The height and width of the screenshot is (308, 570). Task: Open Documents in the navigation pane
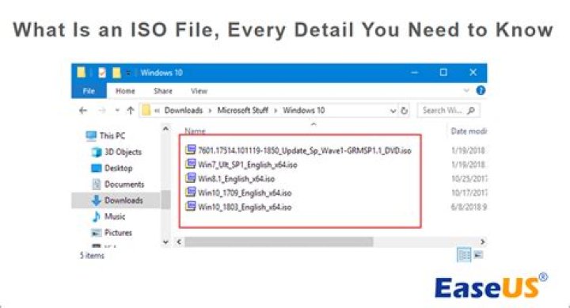coord(118,184)
